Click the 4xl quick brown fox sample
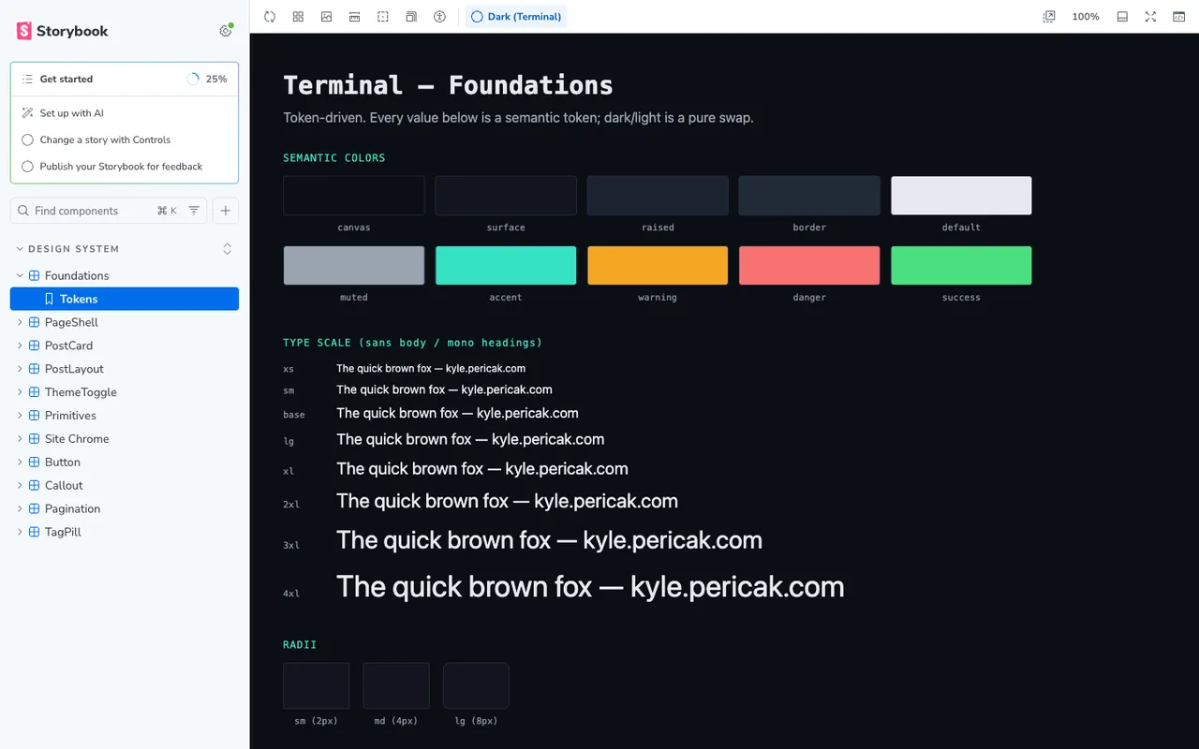 coord(590,587)
